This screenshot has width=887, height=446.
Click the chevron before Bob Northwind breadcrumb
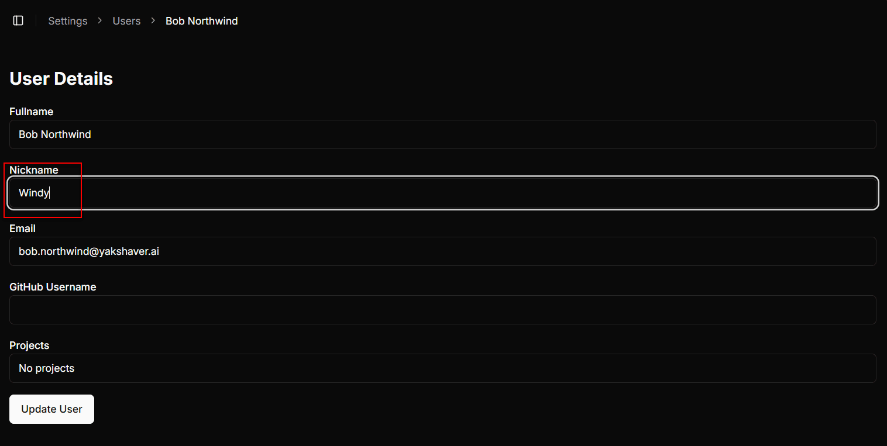[153, 21]
